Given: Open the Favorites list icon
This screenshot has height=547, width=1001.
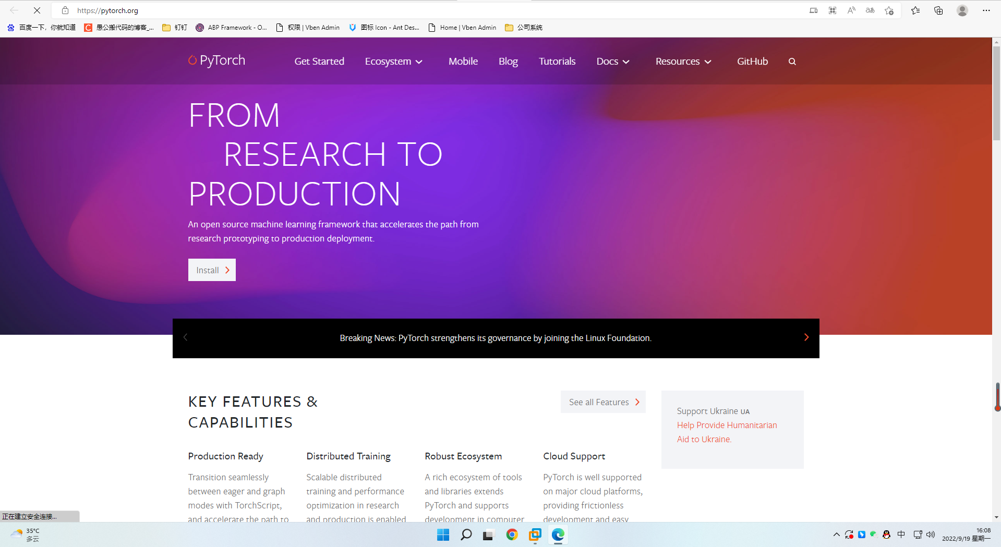Looking at the screenshot, I should pyautogui.click(x=915, y=10).
